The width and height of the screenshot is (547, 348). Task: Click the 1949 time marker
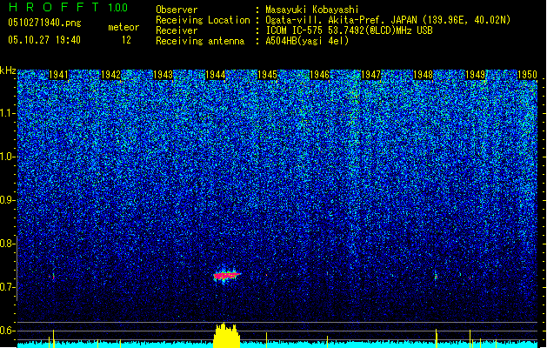click(x=476, y=75)
